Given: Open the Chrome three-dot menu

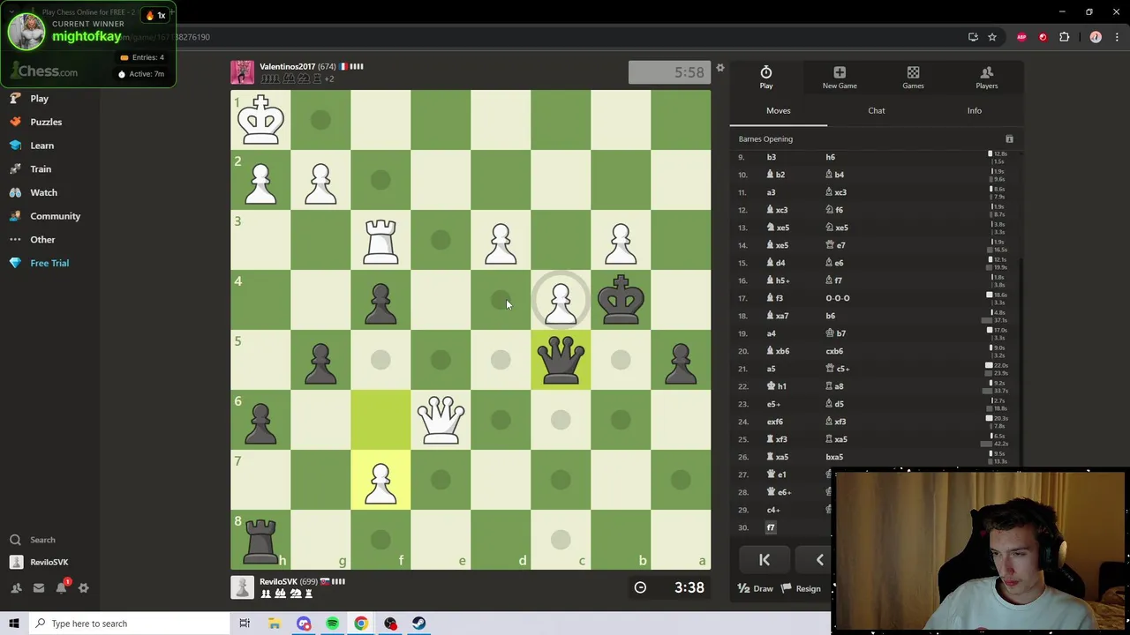Looking at the screenshot, I should [1118, 37].
